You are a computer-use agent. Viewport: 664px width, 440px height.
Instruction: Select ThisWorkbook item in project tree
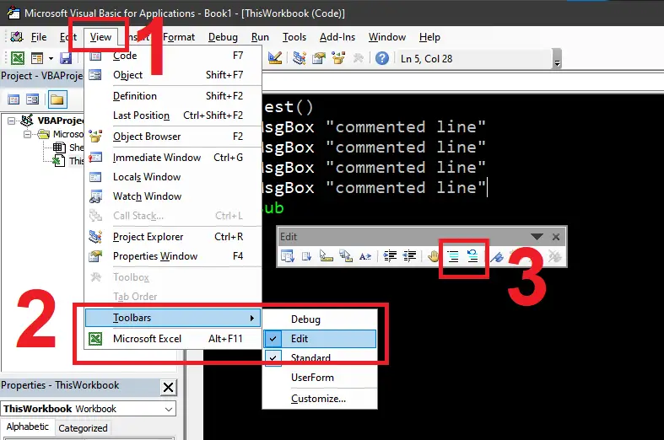coord(67,161)
